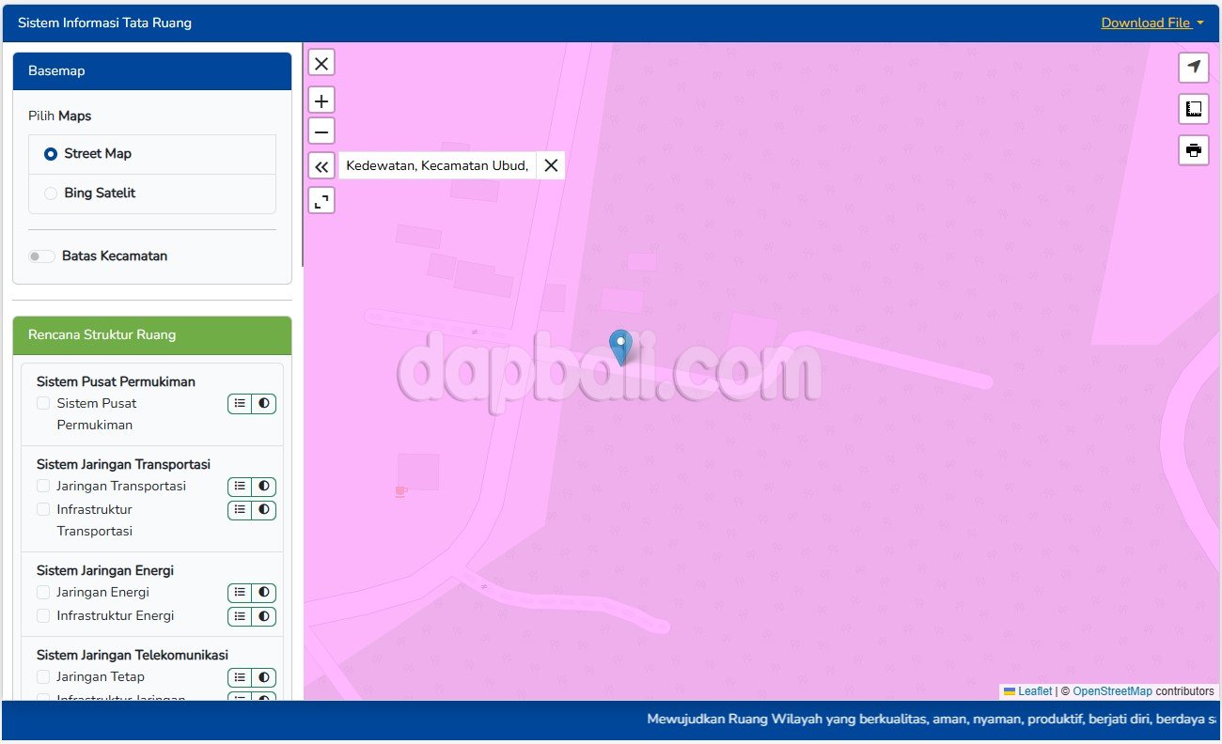Open the OpenStreetMap attribution link
This screenshot has width=1222, height=744.
click(x=1112, y=691)
